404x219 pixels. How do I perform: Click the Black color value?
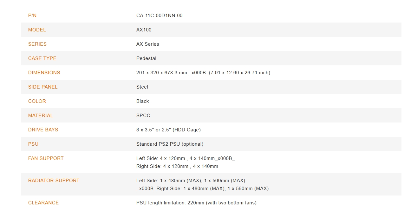coord(143,101)
